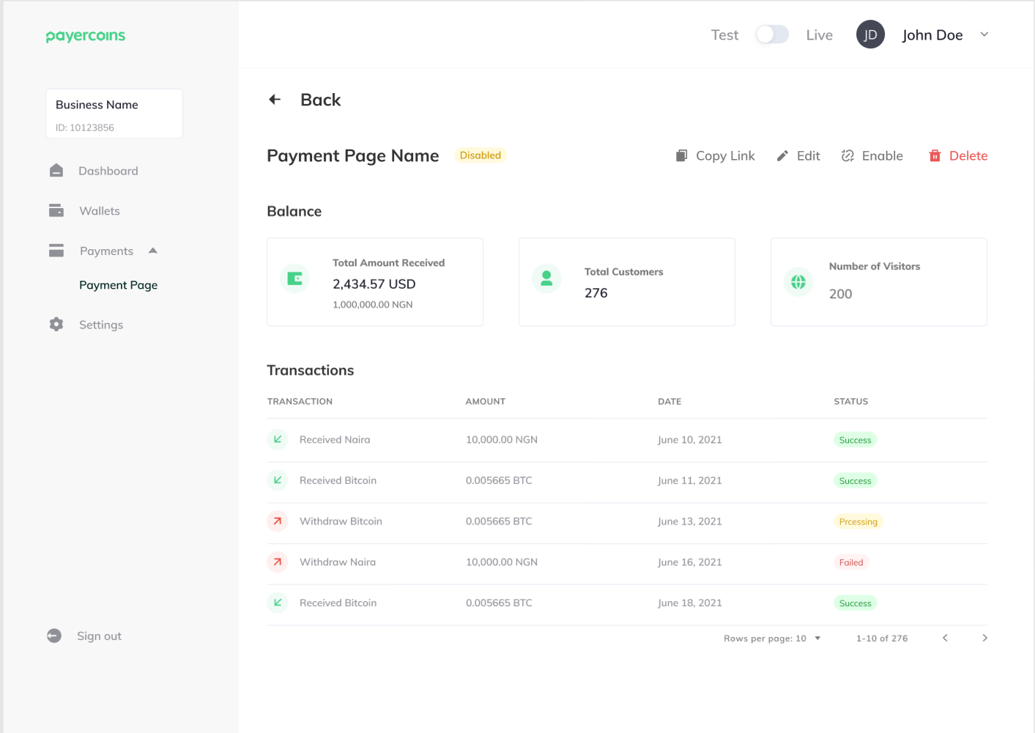Click the Copy Link clipboard icon
This screenshot has width=1035, height=733.
[681, 155]
